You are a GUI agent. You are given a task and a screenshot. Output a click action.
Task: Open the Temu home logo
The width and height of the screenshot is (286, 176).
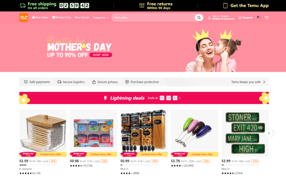pos(24,18)
